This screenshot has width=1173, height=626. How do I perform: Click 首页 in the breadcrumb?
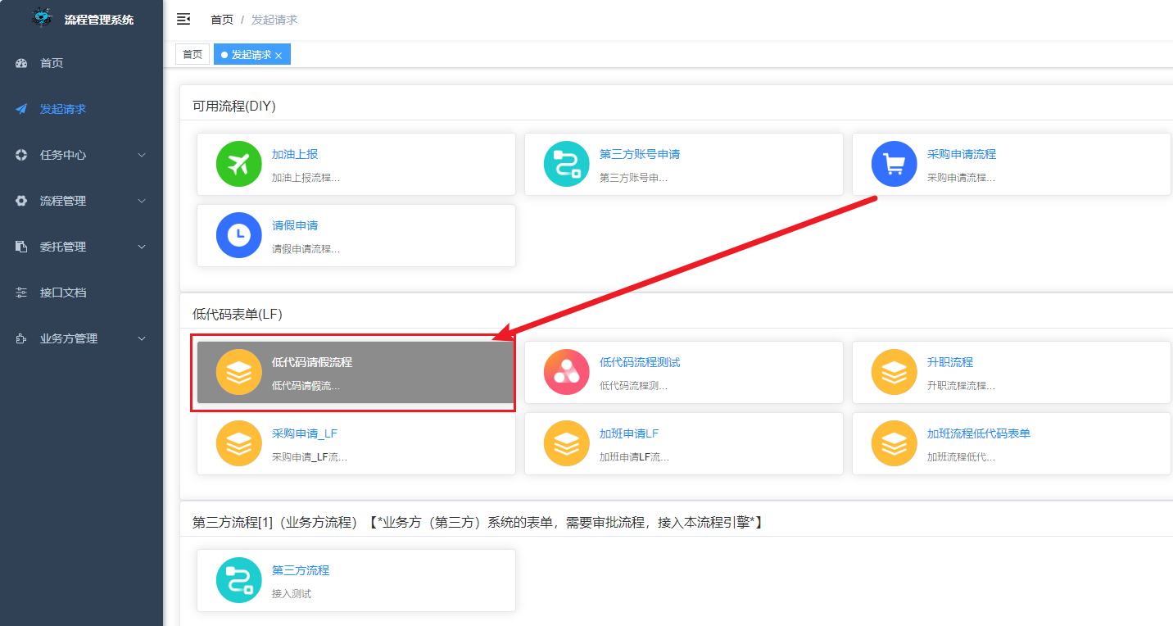coord(222,20)
